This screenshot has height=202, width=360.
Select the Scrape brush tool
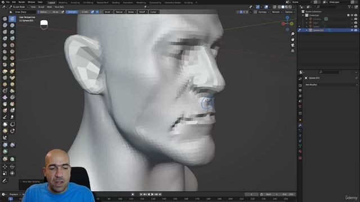[x=5, y=58]
